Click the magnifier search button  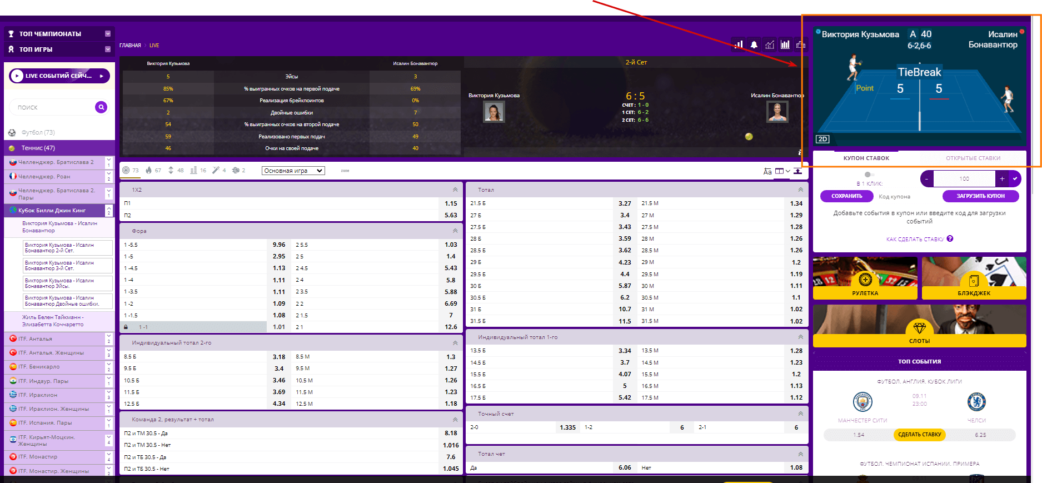(101, 107)
